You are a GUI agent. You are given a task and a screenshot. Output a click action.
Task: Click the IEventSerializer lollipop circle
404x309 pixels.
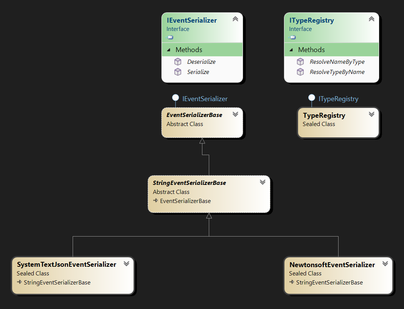176,98
